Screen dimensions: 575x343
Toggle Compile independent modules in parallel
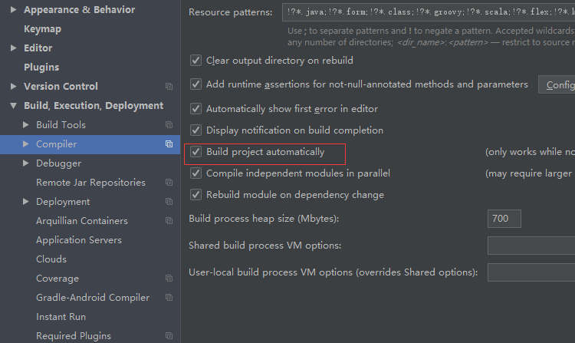point(196,173)
